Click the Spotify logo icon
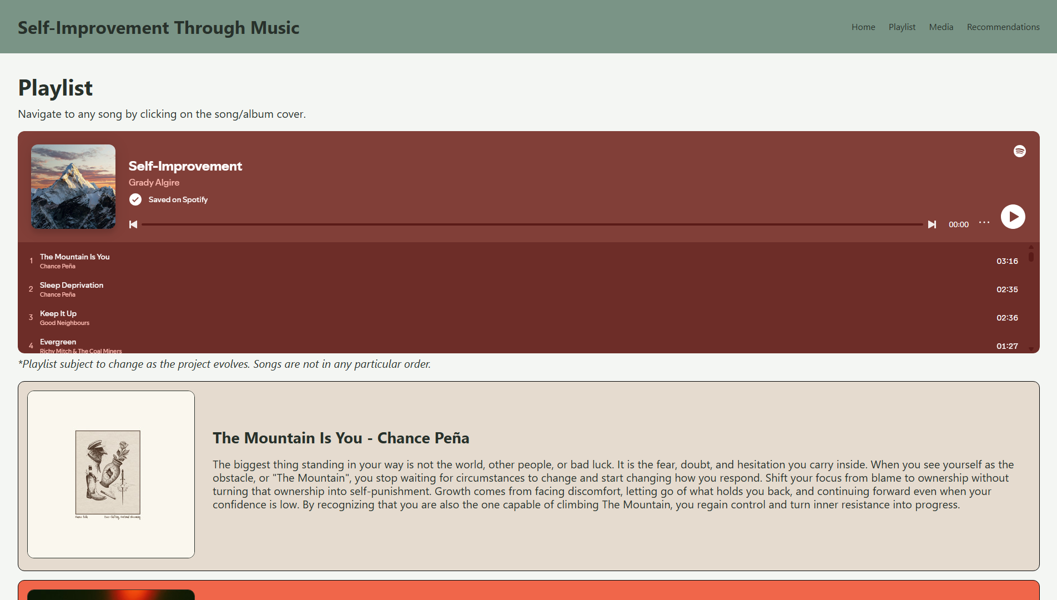 pyautogui.click(x=1019, y=151)
